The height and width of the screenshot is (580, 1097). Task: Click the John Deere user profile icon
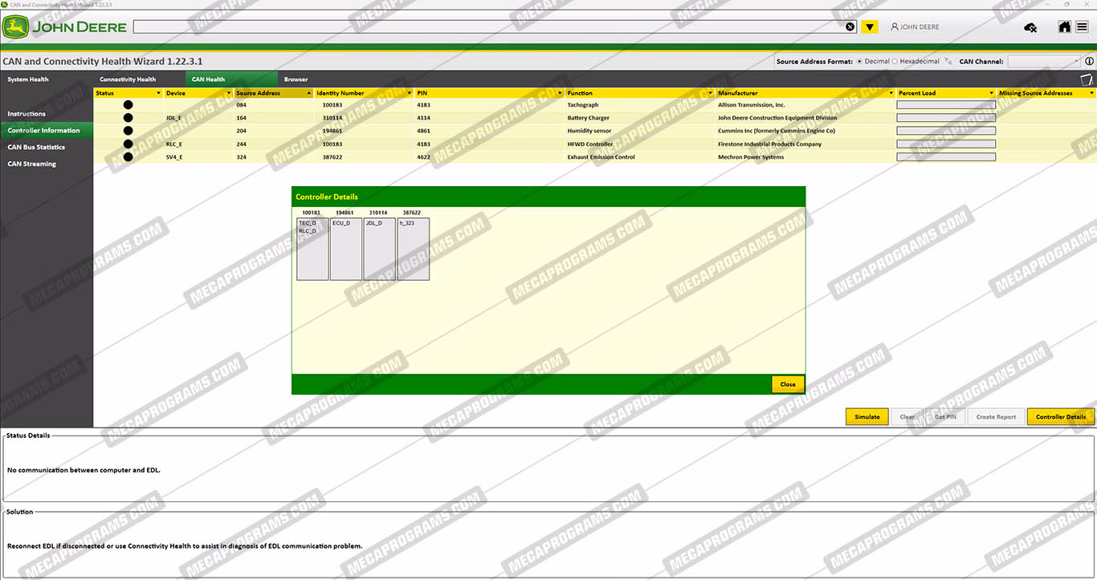pyautogui.click(x=895, y=27)
